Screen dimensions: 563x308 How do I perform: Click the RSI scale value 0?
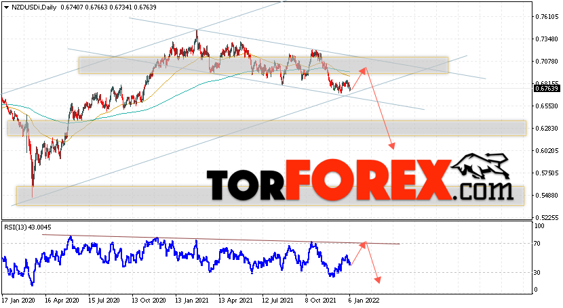click(536, 290)
